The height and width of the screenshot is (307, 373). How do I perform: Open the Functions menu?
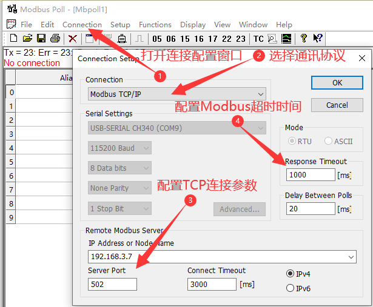[155, 24]
